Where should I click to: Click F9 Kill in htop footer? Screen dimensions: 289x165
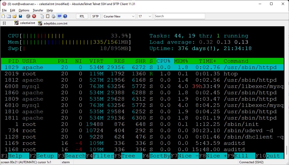tap(241, 156)
